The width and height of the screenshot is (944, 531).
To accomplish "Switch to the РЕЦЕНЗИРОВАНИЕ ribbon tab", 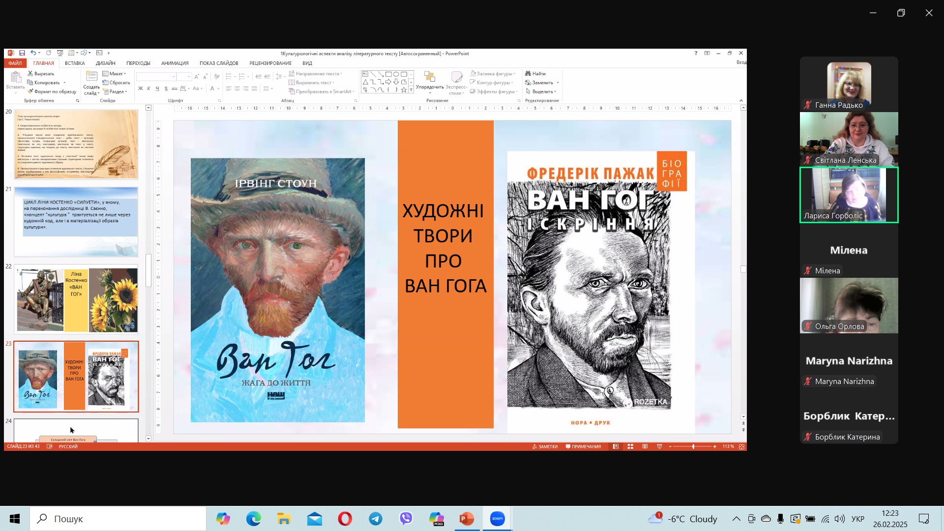I will click(270, 63).
